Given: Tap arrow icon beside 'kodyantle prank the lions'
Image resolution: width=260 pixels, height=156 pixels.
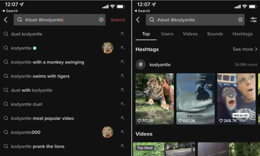Looking at the screenshot, I should (123, 146).
